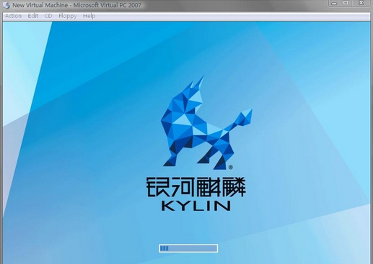
Task: Open the Floppy menu
Action: coord(68,16)
